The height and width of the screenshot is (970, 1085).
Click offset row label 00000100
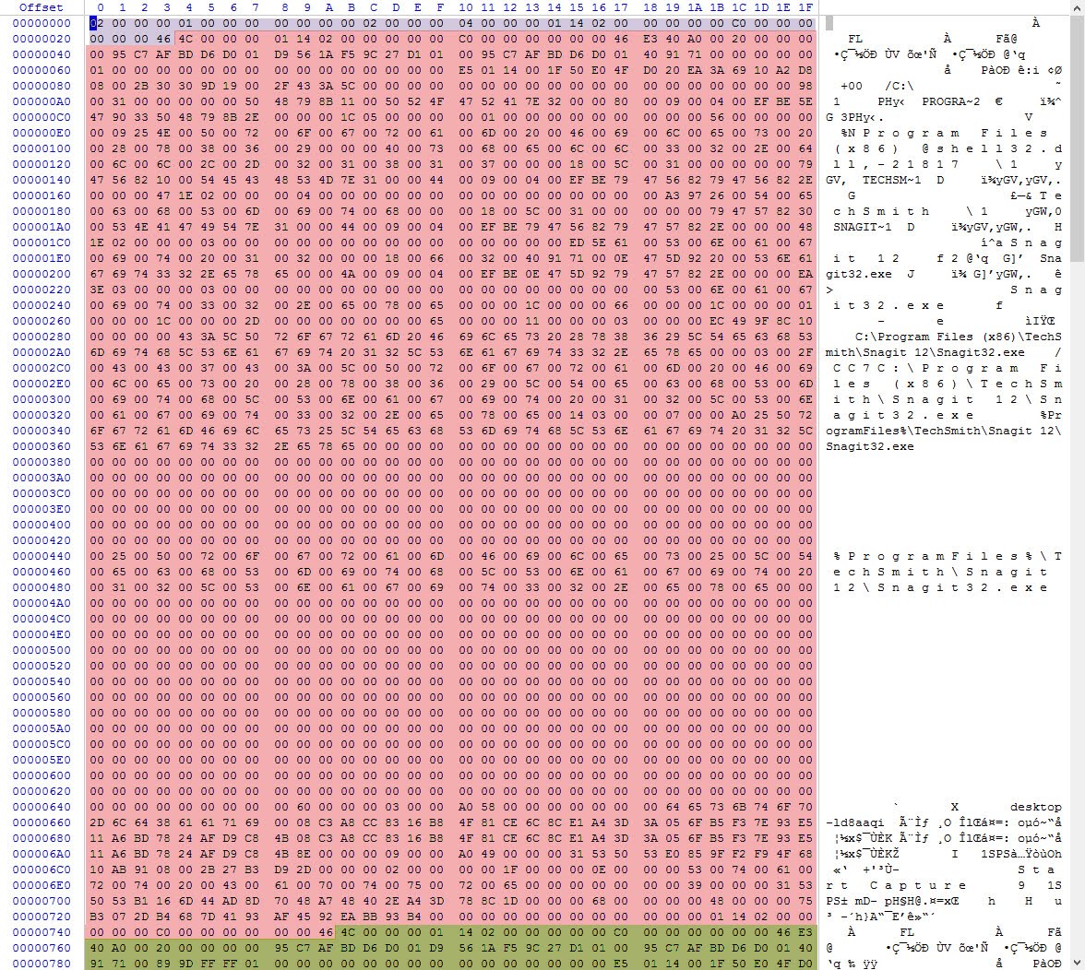[x=42, y=148]
